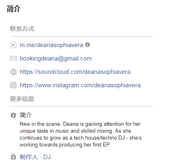This screenshot has width=188, height=168.
Task: Click the 简介 page heading at top
Action: (13, 9)
